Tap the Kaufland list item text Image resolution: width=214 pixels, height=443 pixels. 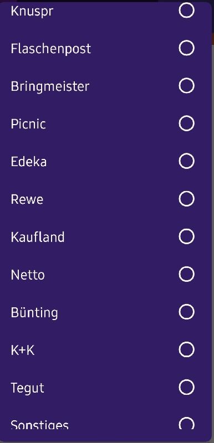click(x=38, y=238)
